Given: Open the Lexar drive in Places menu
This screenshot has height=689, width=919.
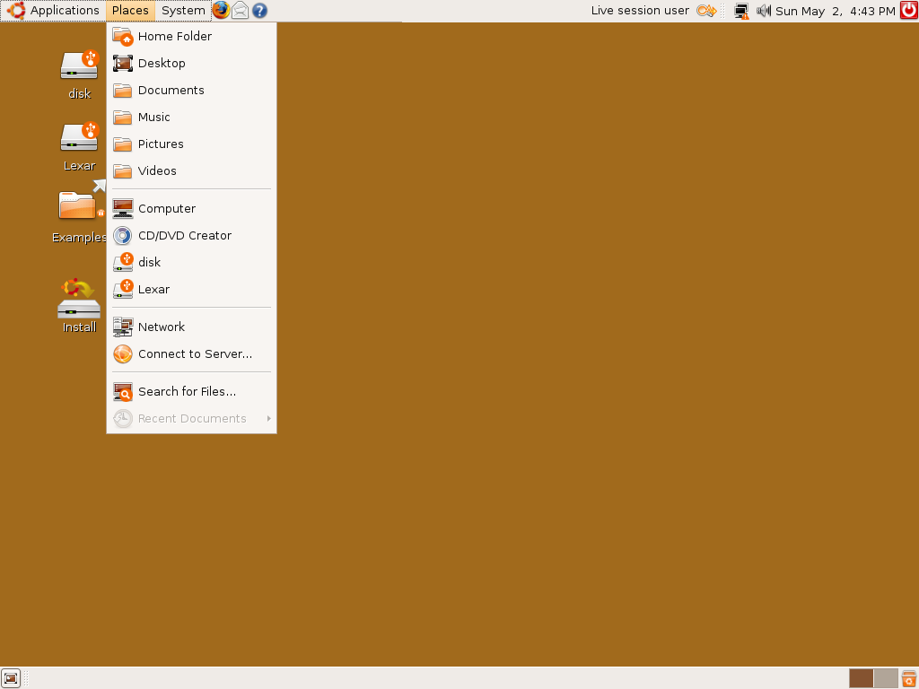Looking at the screenshot, I should tap(192, 290).
